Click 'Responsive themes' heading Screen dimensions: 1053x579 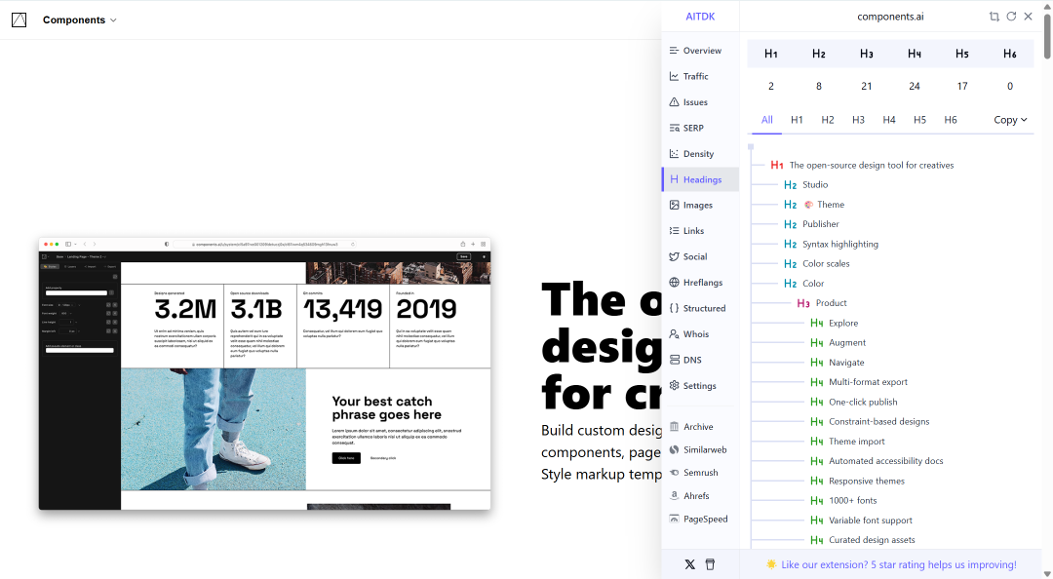[x=867, y=481]
